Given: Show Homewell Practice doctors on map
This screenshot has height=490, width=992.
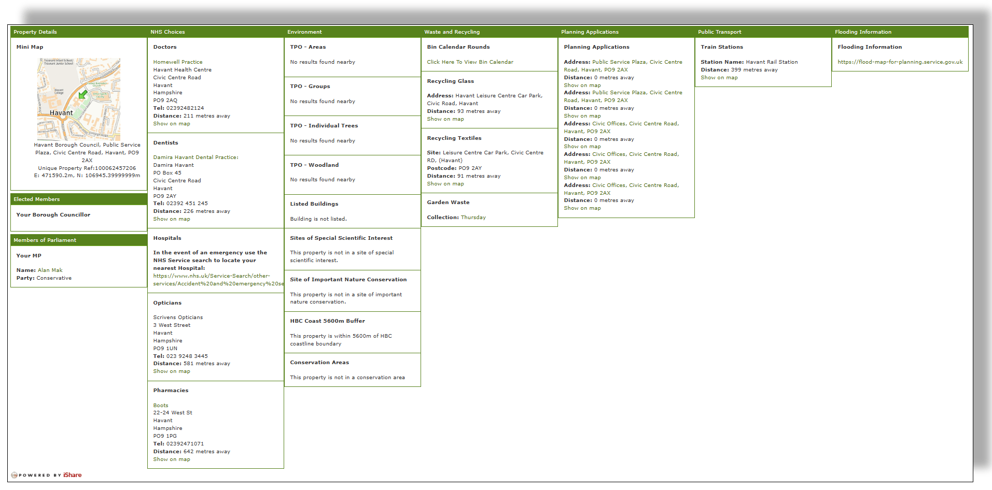Looking at the screenshot, I should point(171,124).
